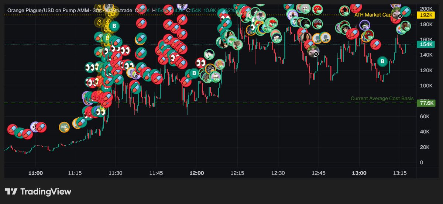Select the ATH Market Cap line label
The width and height of the screenshot is (443, 204).
point(373,15)
